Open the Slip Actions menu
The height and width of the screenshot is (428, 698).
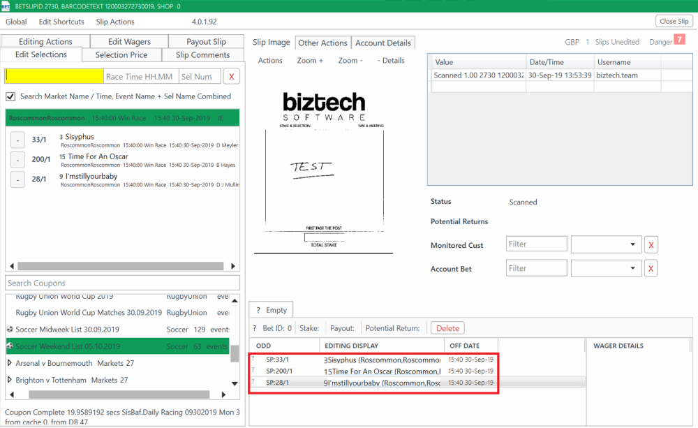[x=114, y=22]
